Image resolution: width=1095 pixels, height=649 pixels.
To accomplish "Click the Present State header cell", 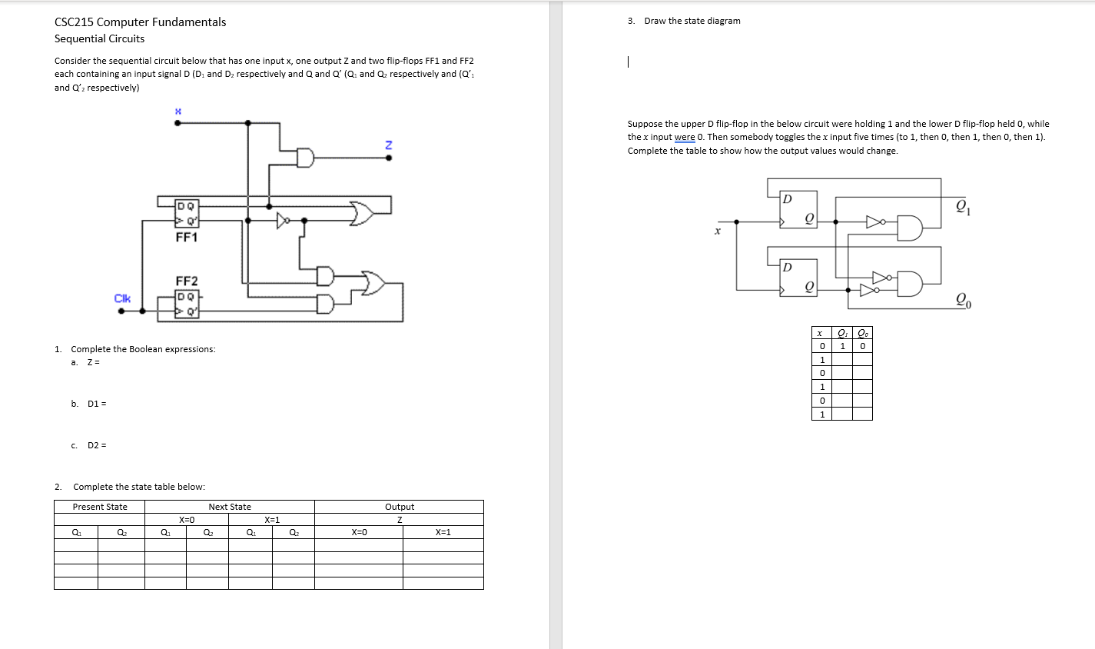I will point(98,507).
